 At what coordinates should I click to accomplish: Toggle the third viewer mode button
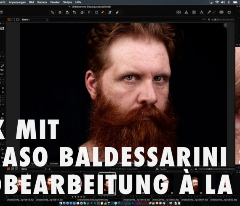click(x=18, y=20)
